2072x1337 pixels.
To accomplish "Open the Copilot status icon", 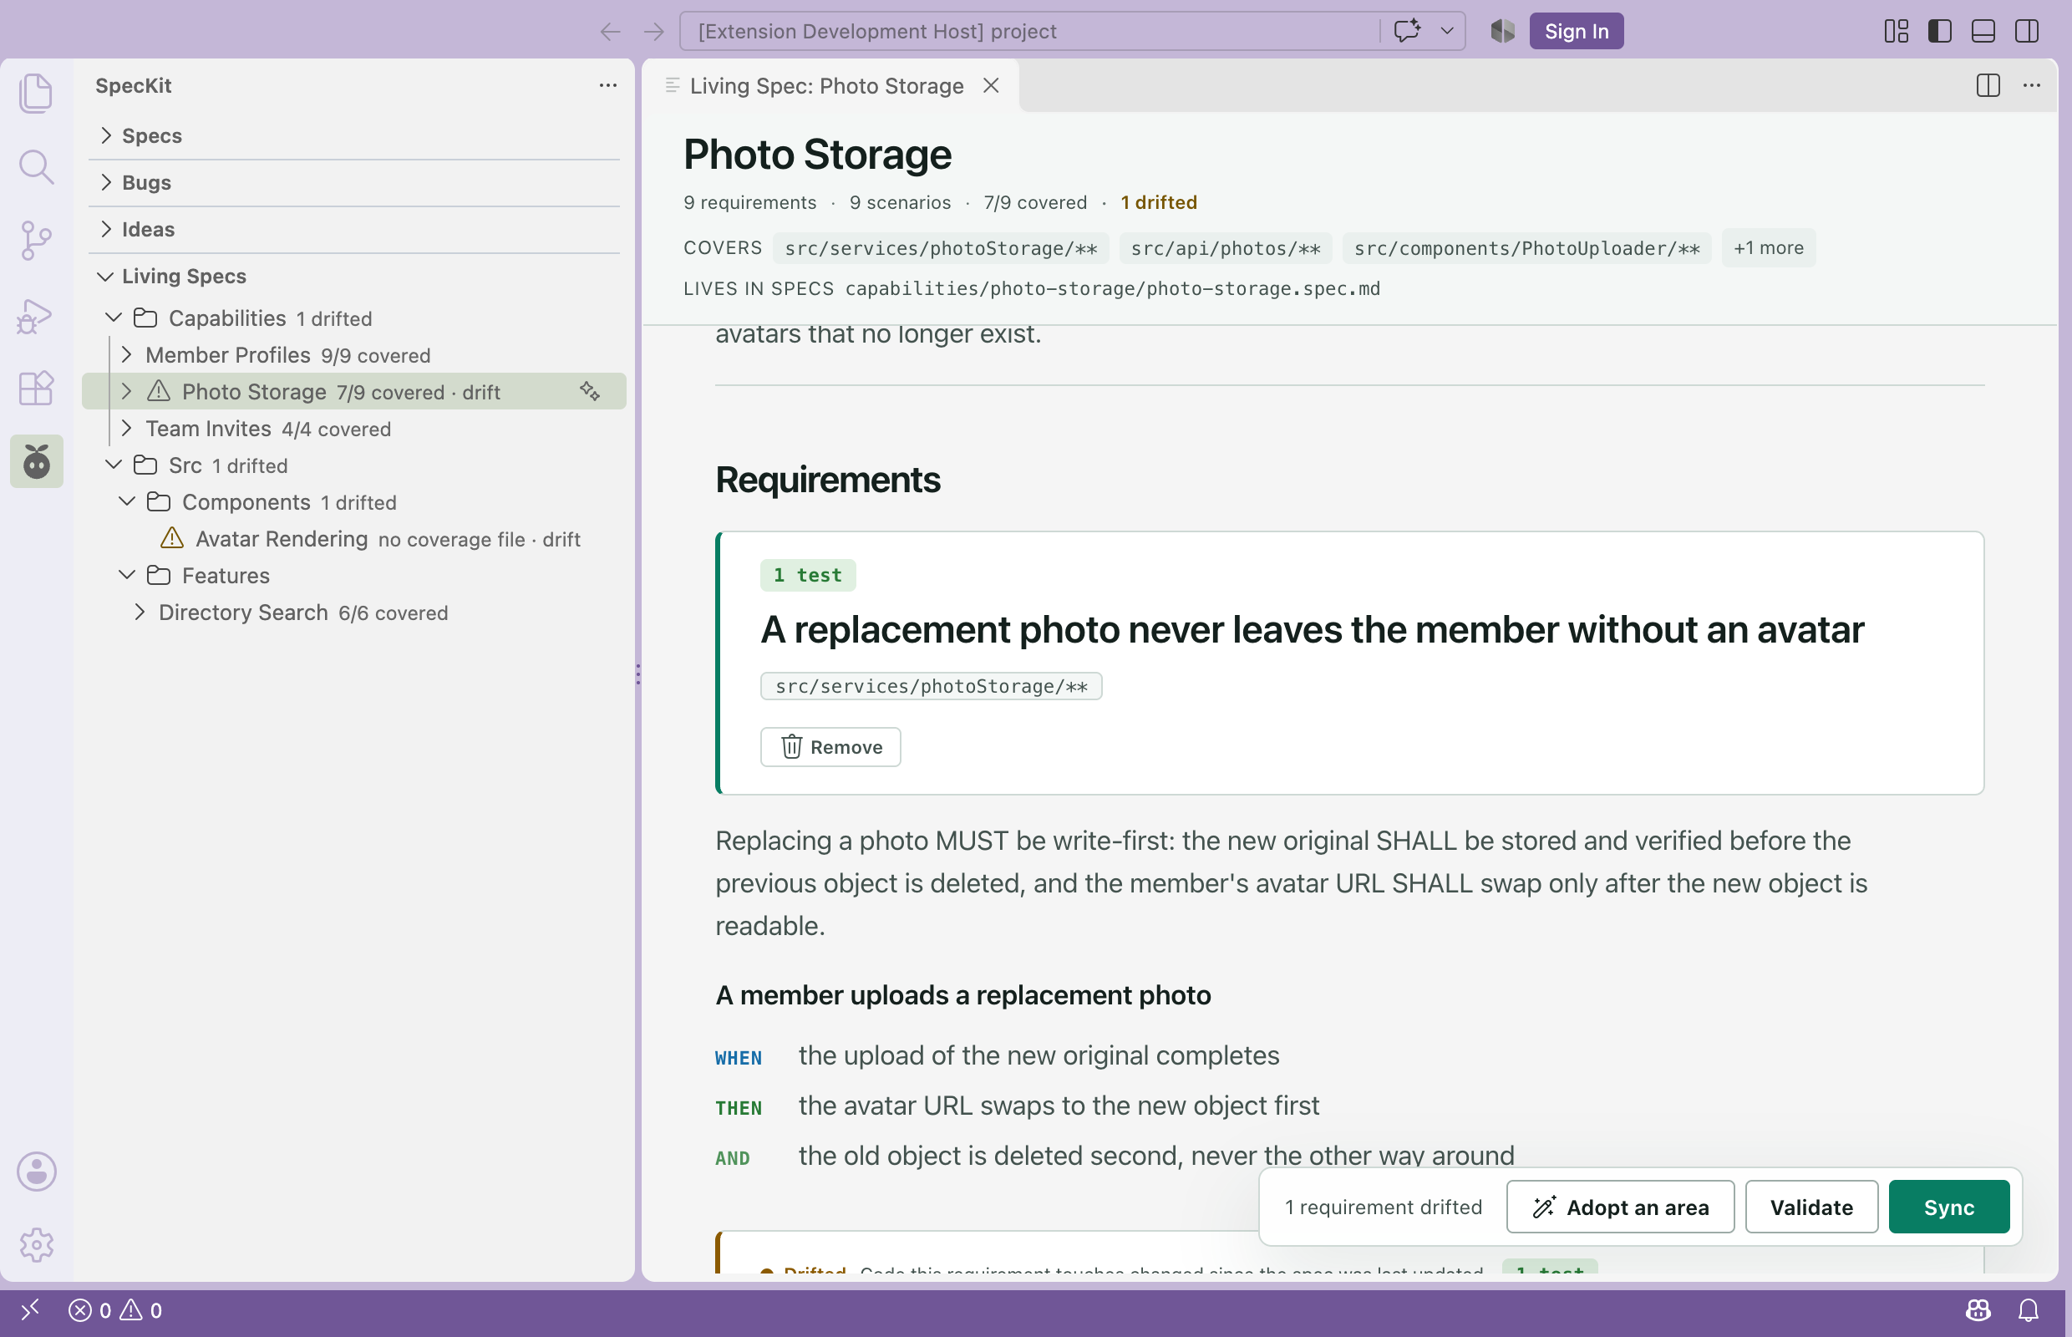I will (x=1978, y=1310).
